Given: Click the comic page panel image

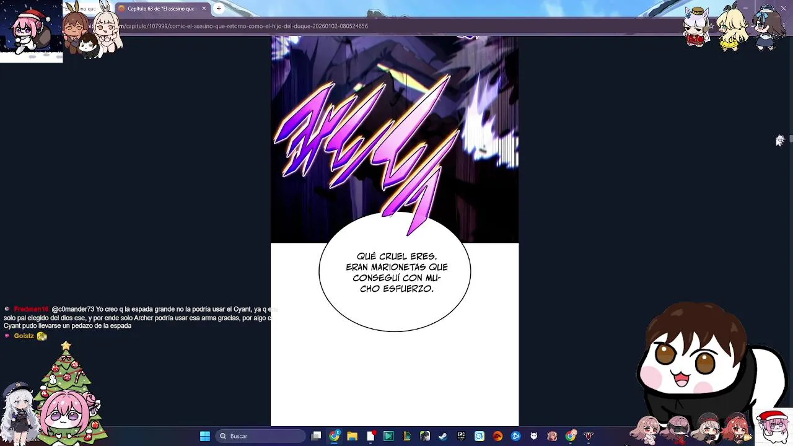Looking at the screenshot, I should click(395, 139).
